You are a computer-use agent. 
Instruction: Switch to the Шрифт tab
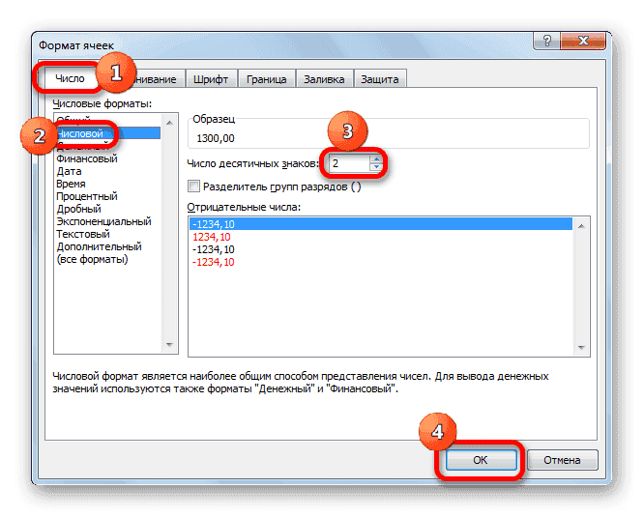pyautogui.click(x=211, y=79)
